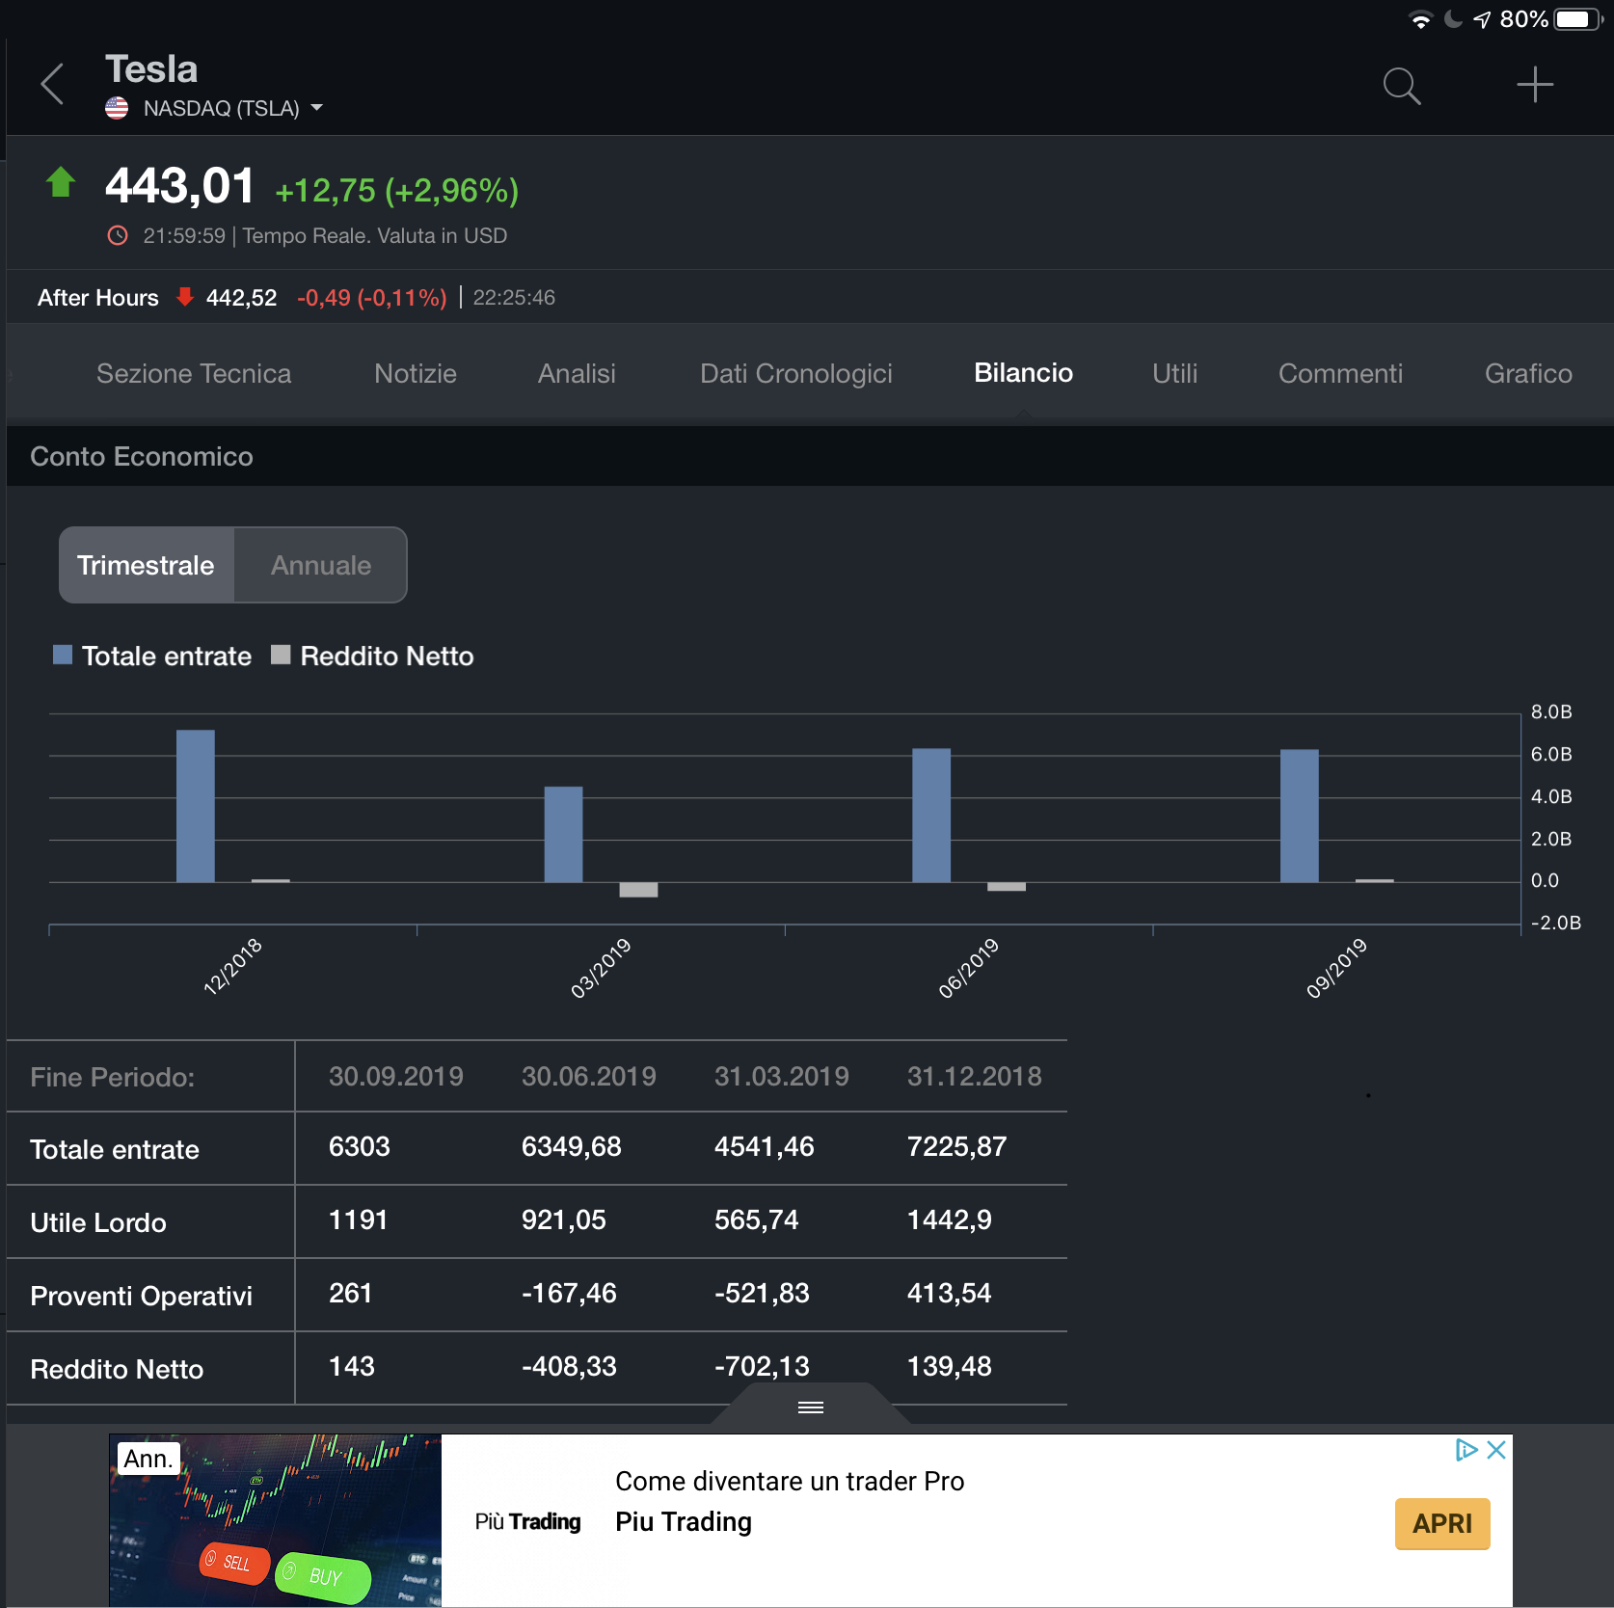Click the Proventi Operativi row label

tap(141, 1296)
